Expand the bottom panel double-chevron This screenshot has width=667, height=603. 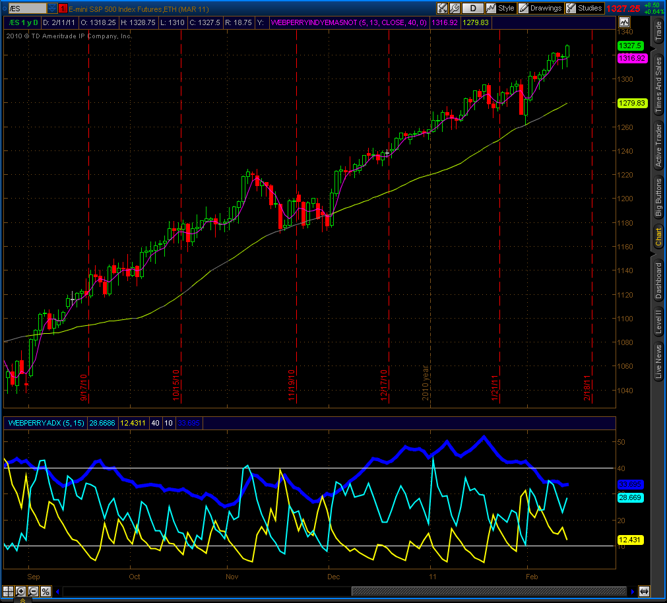(x=22, y=600)
